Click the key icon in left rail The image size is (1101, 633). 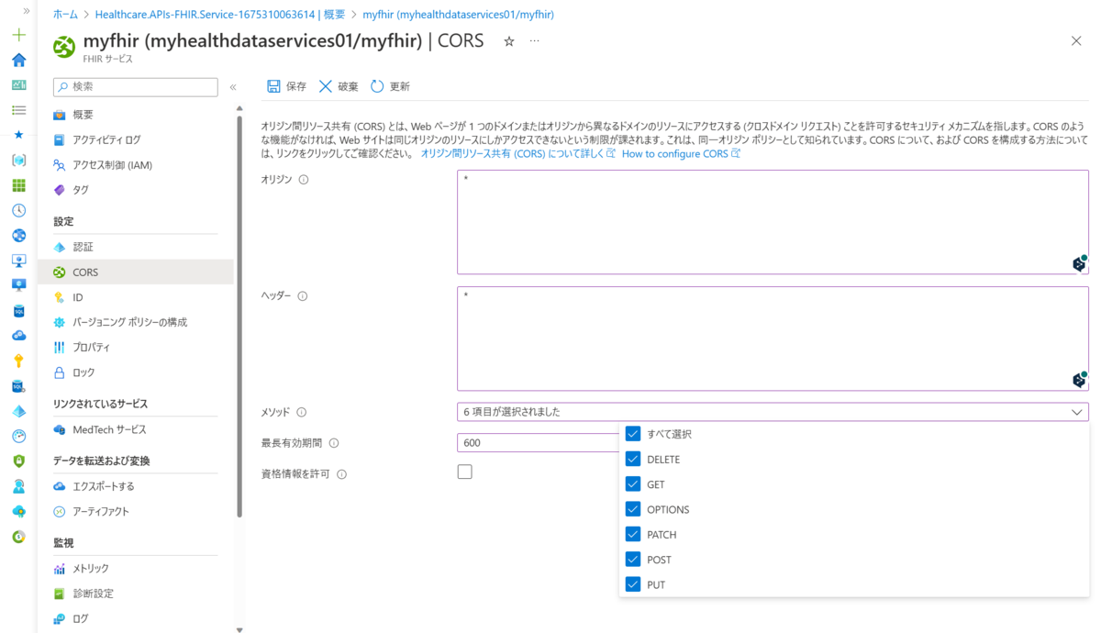(18, 361)
